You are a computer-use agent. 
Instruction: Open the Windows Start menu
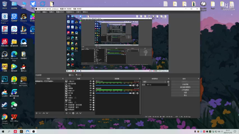click(x=3, y=131)
